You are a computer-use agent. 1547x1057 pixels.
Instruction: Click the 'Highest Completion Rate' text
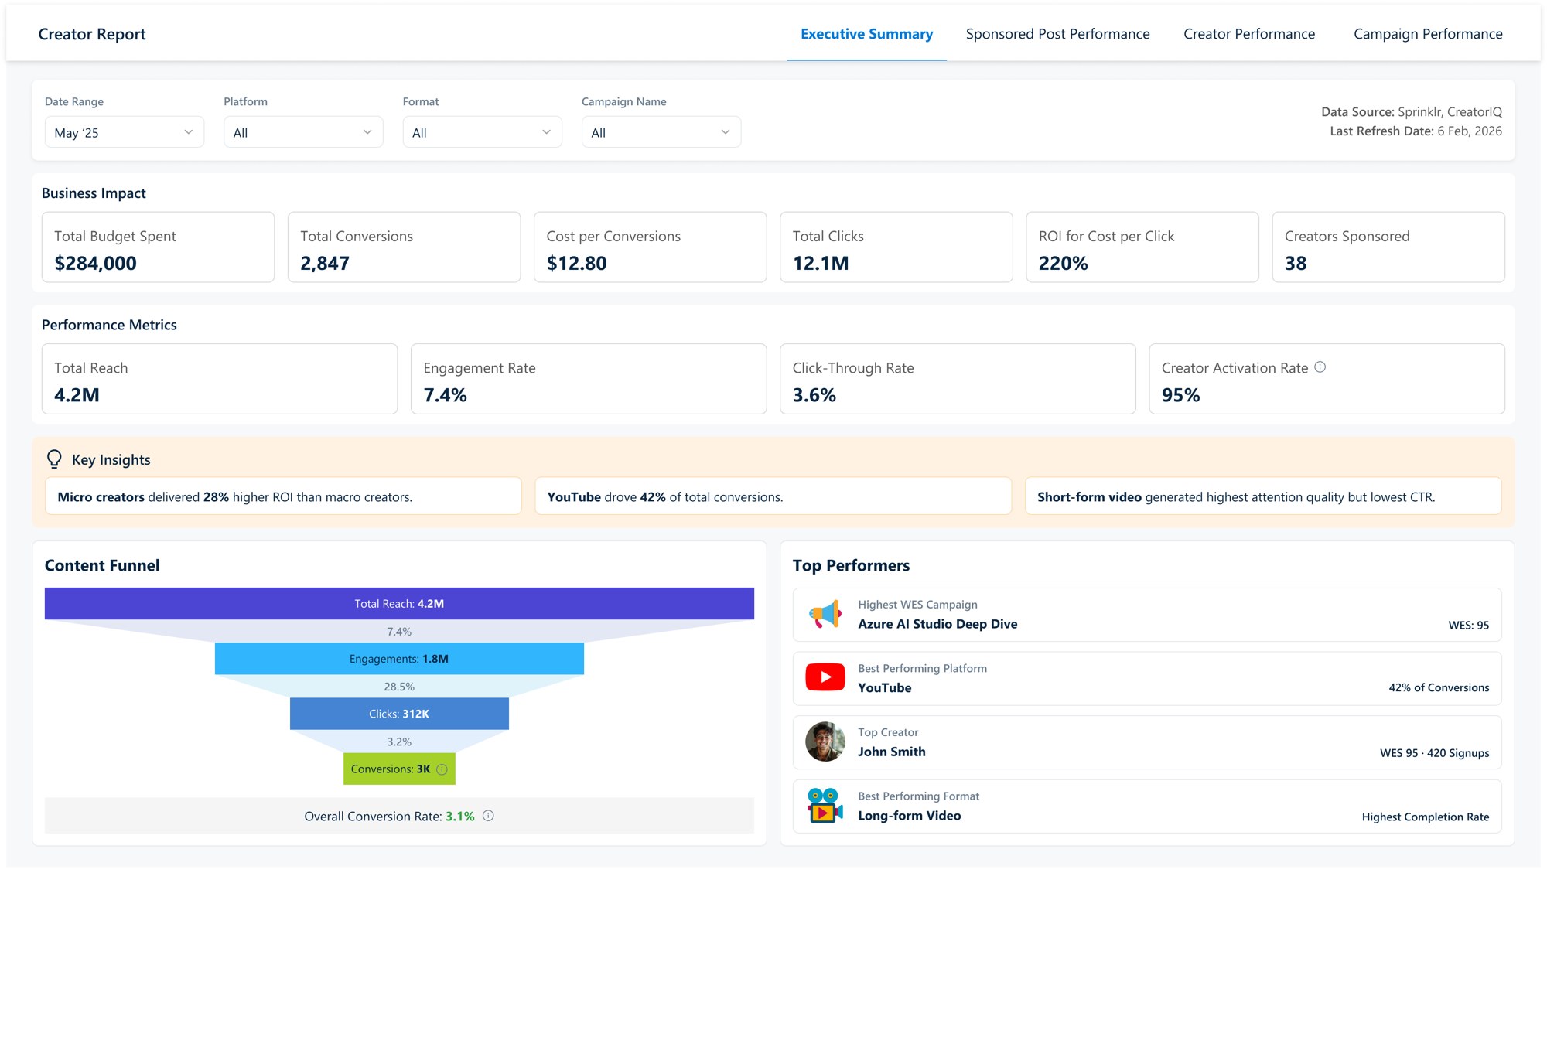click(x=1425, y=817)
